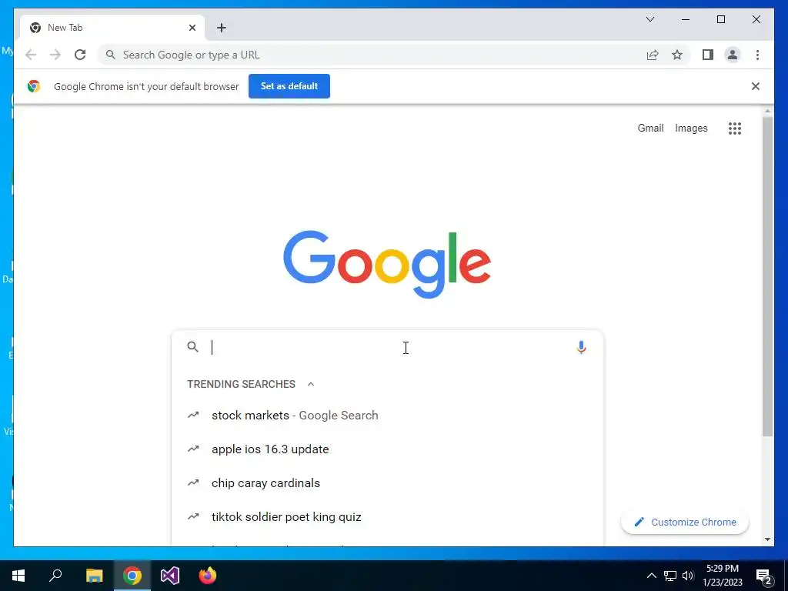Show hidden system tray icons
788x591 pixels.
pyautogui.click(x=651, y=576)
